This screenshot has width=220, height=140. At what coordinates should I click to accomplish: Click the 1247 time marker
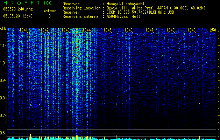[x=150, y=30]
